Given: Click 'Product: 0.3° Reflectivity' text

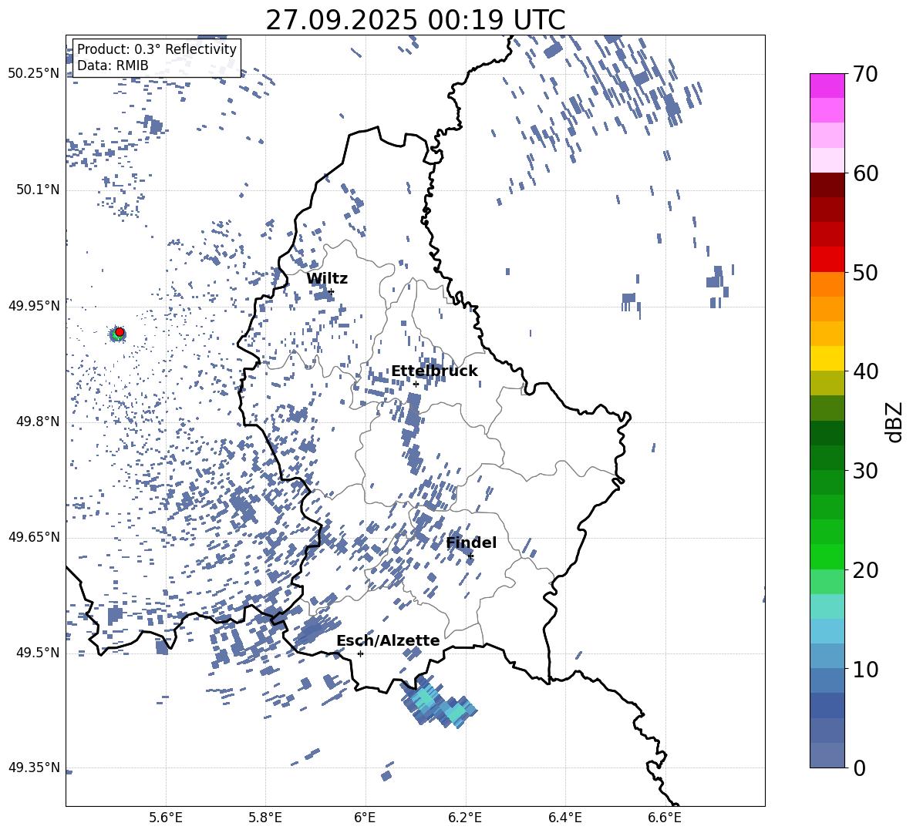Looking at the screenshot, I should (157, 49).
